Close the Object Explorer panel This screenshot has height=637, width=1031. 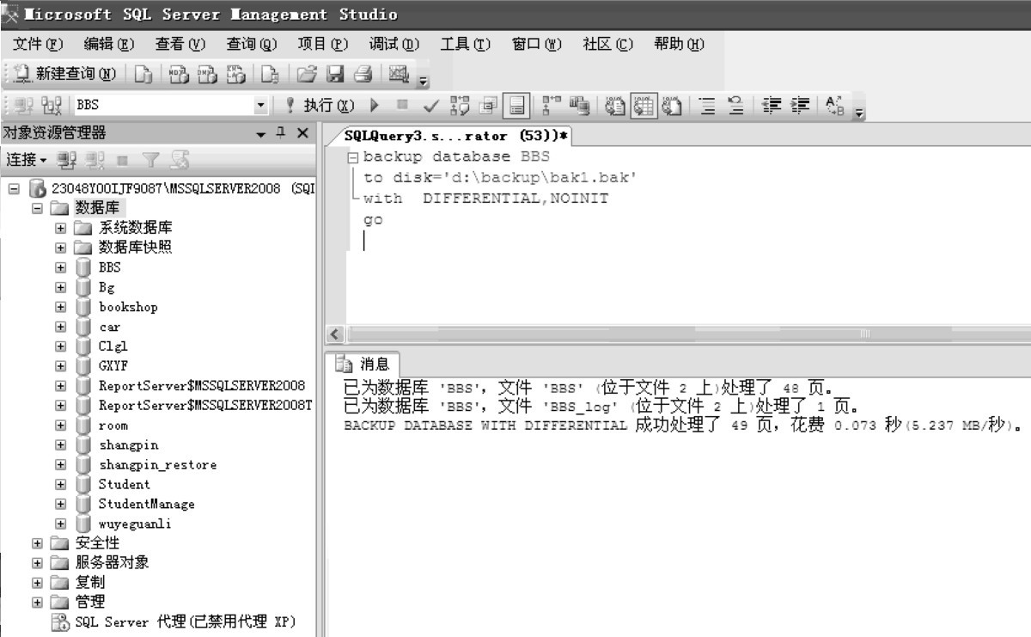click(302, 133)
